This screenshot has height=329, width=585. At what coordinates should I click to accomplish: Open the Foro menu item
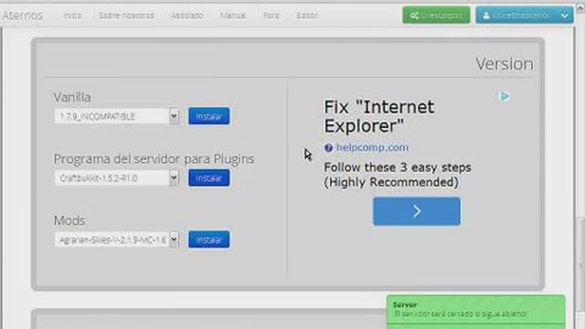click(x=271, y=16)
